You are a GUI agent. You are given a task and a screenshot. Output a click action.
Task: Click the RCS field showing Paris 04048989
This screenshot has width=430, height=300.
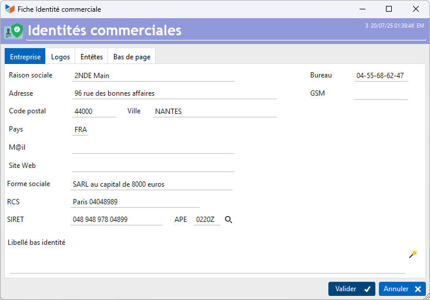pyautogui.click(x=135, y=202)
